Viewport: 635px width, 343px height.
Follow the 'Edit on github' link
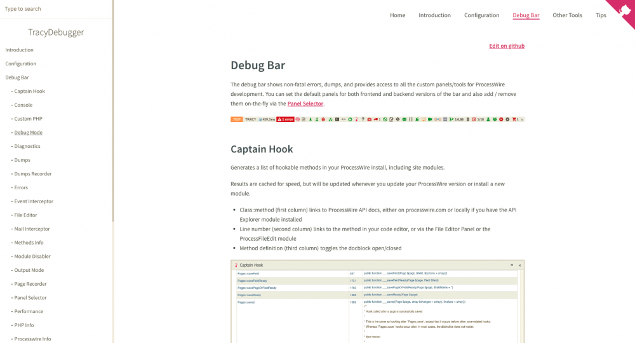507,46
